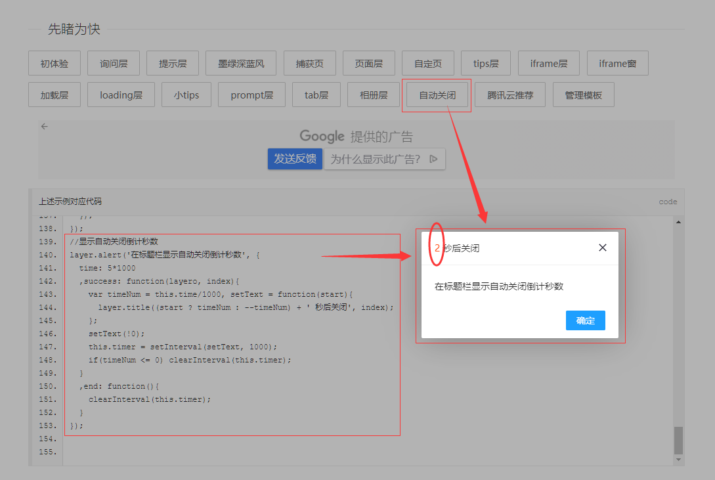
Task: Trigger the loading层 demo
Action: [x=121, y=95]
